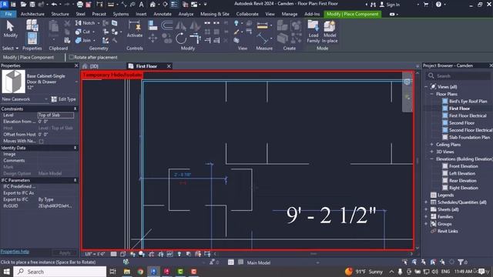Select Second Floor in Project Browser

point(461,123)
